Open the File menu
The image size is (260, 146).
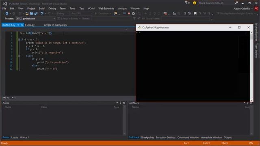(4, 9)
